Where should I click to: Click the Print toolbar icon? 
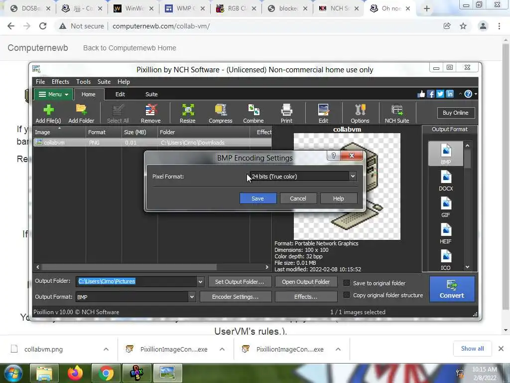286,114
